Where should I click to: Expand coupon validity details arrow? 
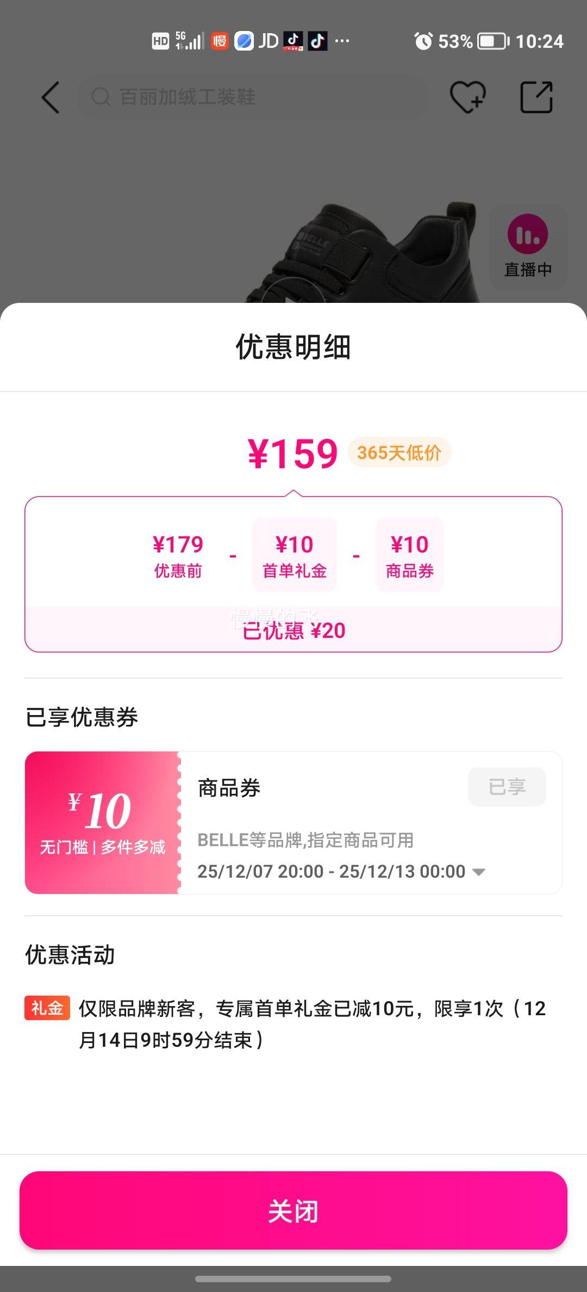[479, 872]
